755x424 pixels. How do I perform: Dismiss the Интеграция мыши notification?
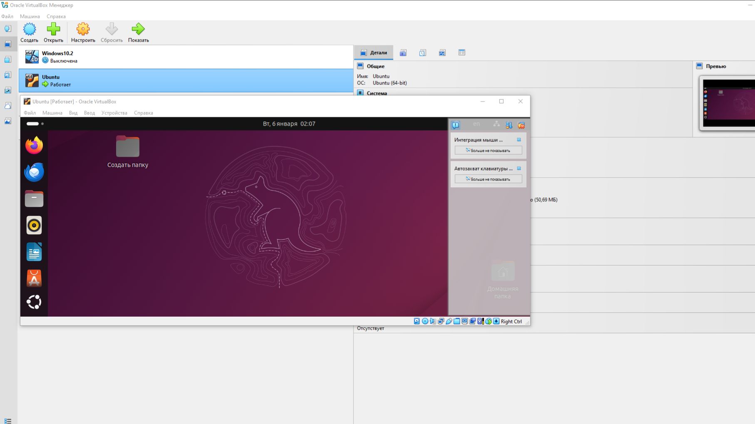(x=519, y=140)
